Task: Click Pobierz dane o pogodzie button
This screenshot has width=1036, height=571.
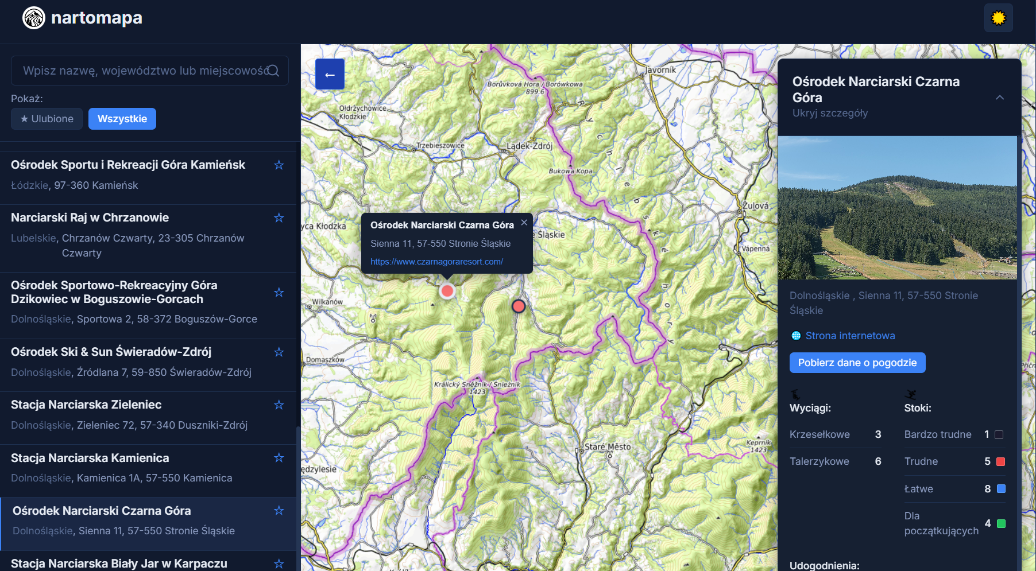Action: point(857,363)
